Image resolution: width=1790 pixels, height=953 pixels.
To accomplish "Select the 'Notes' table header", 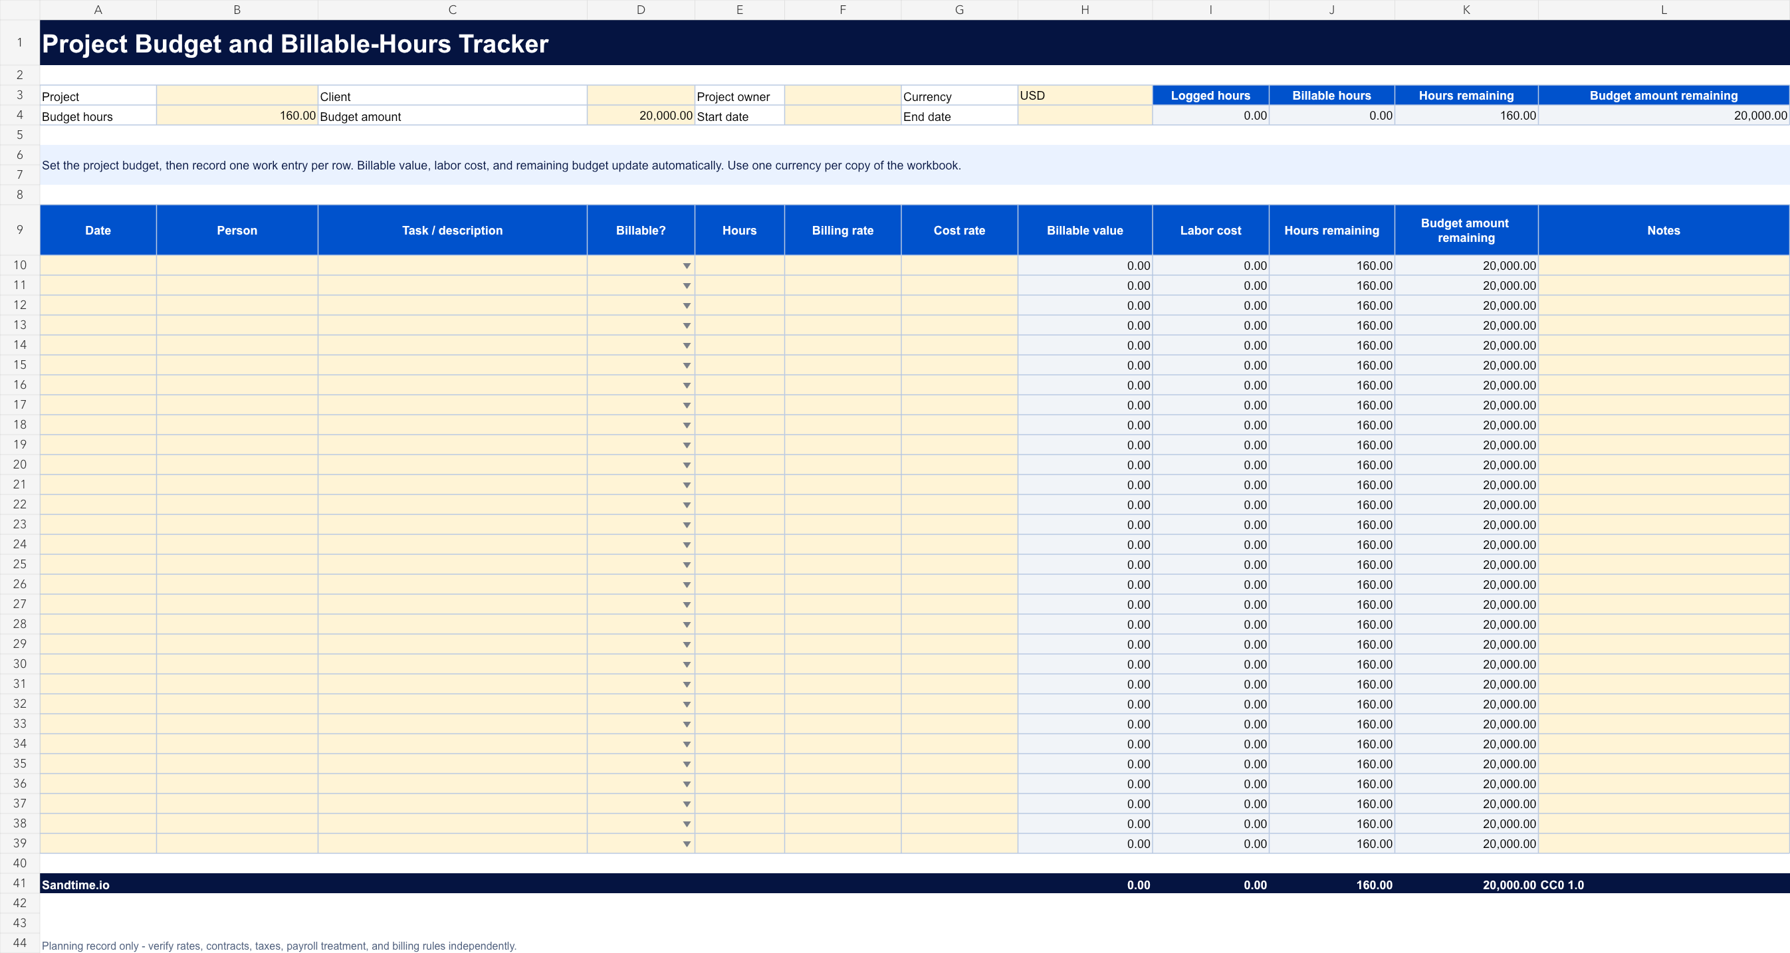I will [1664, 230].
